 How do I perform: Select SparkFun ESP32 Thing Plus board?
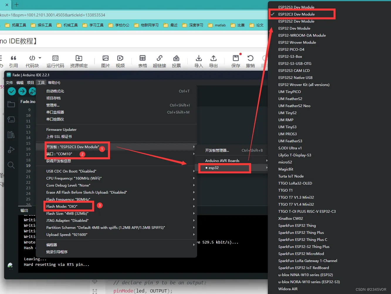(x=302, y=232)
